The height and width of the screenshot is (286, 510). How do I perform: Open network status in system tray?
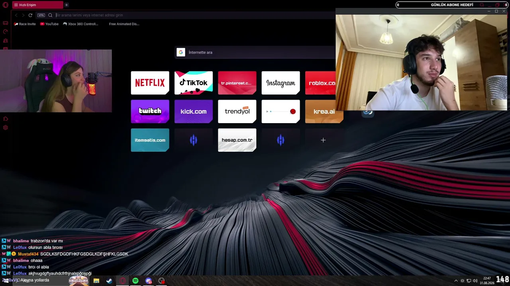pyautogui.click(x=469, y=281)
